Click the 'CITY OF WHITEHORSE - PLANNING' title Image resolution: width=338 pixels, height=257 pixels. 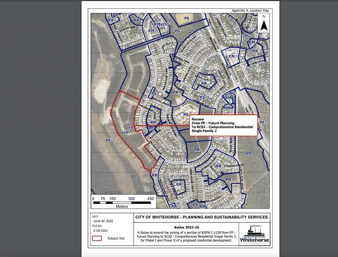[x=201, y=217]
